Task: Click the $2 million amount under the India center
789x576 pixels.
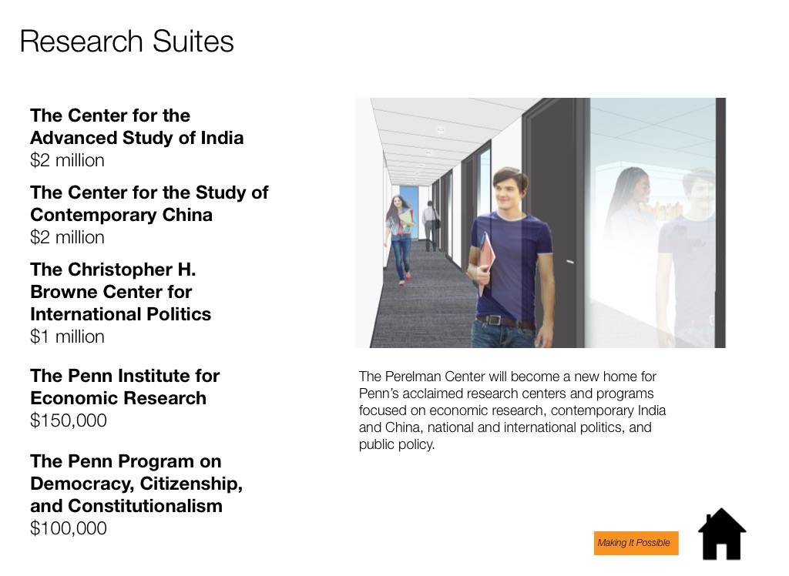Action: tap(67, 160)
